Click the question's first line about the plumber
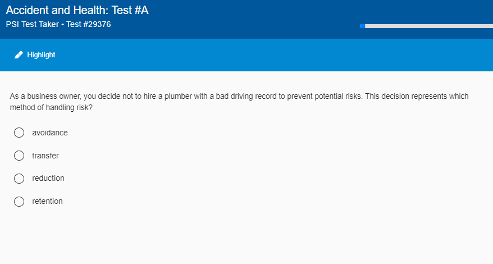This screenshot has width=493, height=264. point(239,96)
